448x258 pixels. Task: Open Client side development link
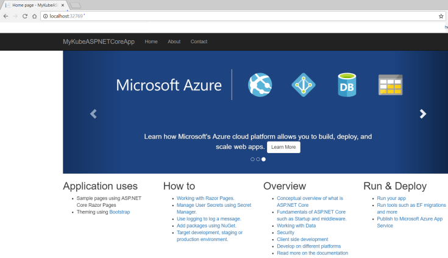pyautogui.click(x=302, y=240)
